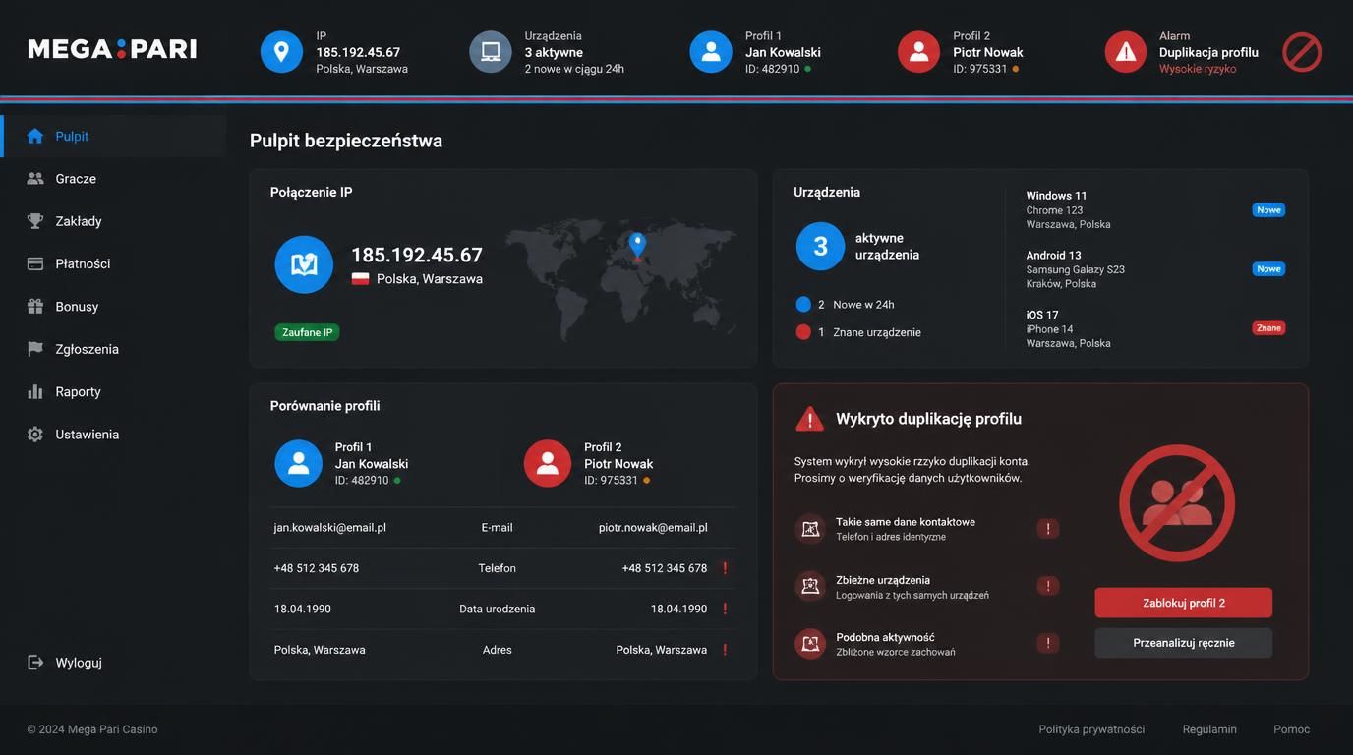The image size is (1353, 755).
Task: Click the Zaufane IP green badge
Action: coord(307,332)
